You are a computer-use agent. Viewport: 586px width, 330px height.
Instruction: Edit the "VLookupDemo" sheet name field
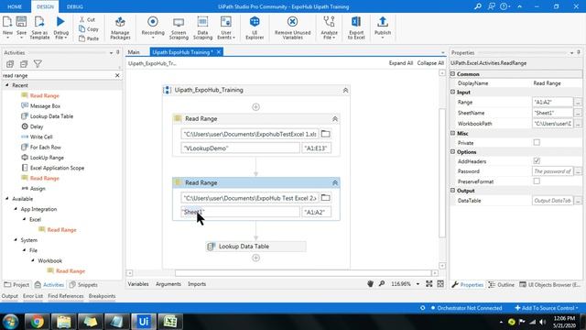pos(240,148)
